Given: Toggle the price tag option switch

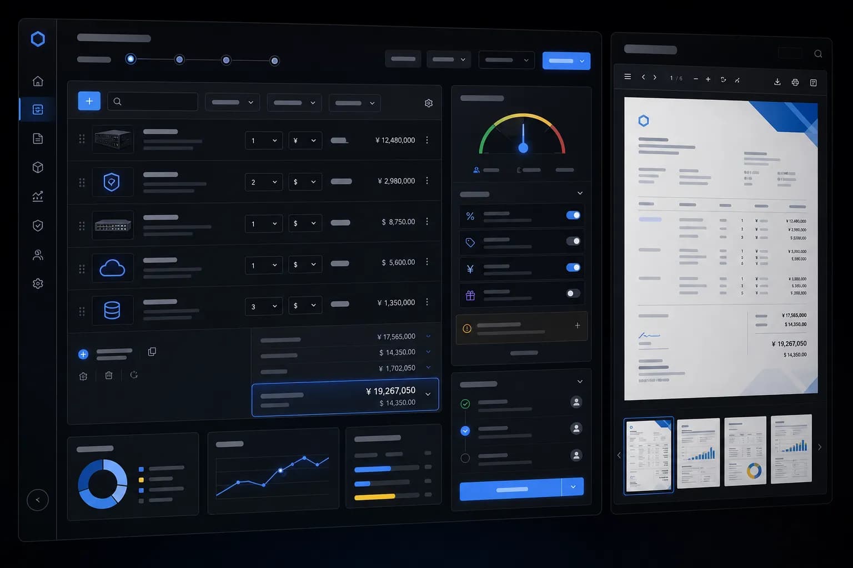Looking at the screenshot, I should pyautogui.click(x=573, y=241).
